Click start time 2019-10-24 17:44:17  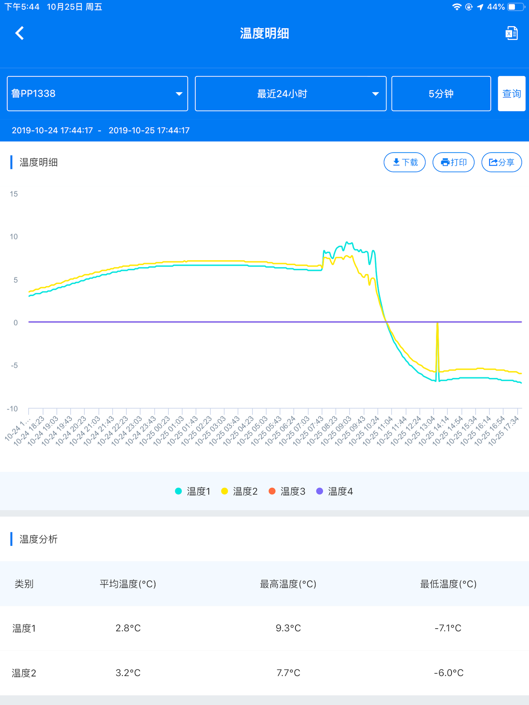point(52,130)
